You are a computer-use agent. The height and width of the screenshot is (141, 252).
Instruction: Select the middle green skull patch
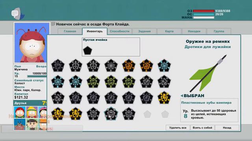111,82
